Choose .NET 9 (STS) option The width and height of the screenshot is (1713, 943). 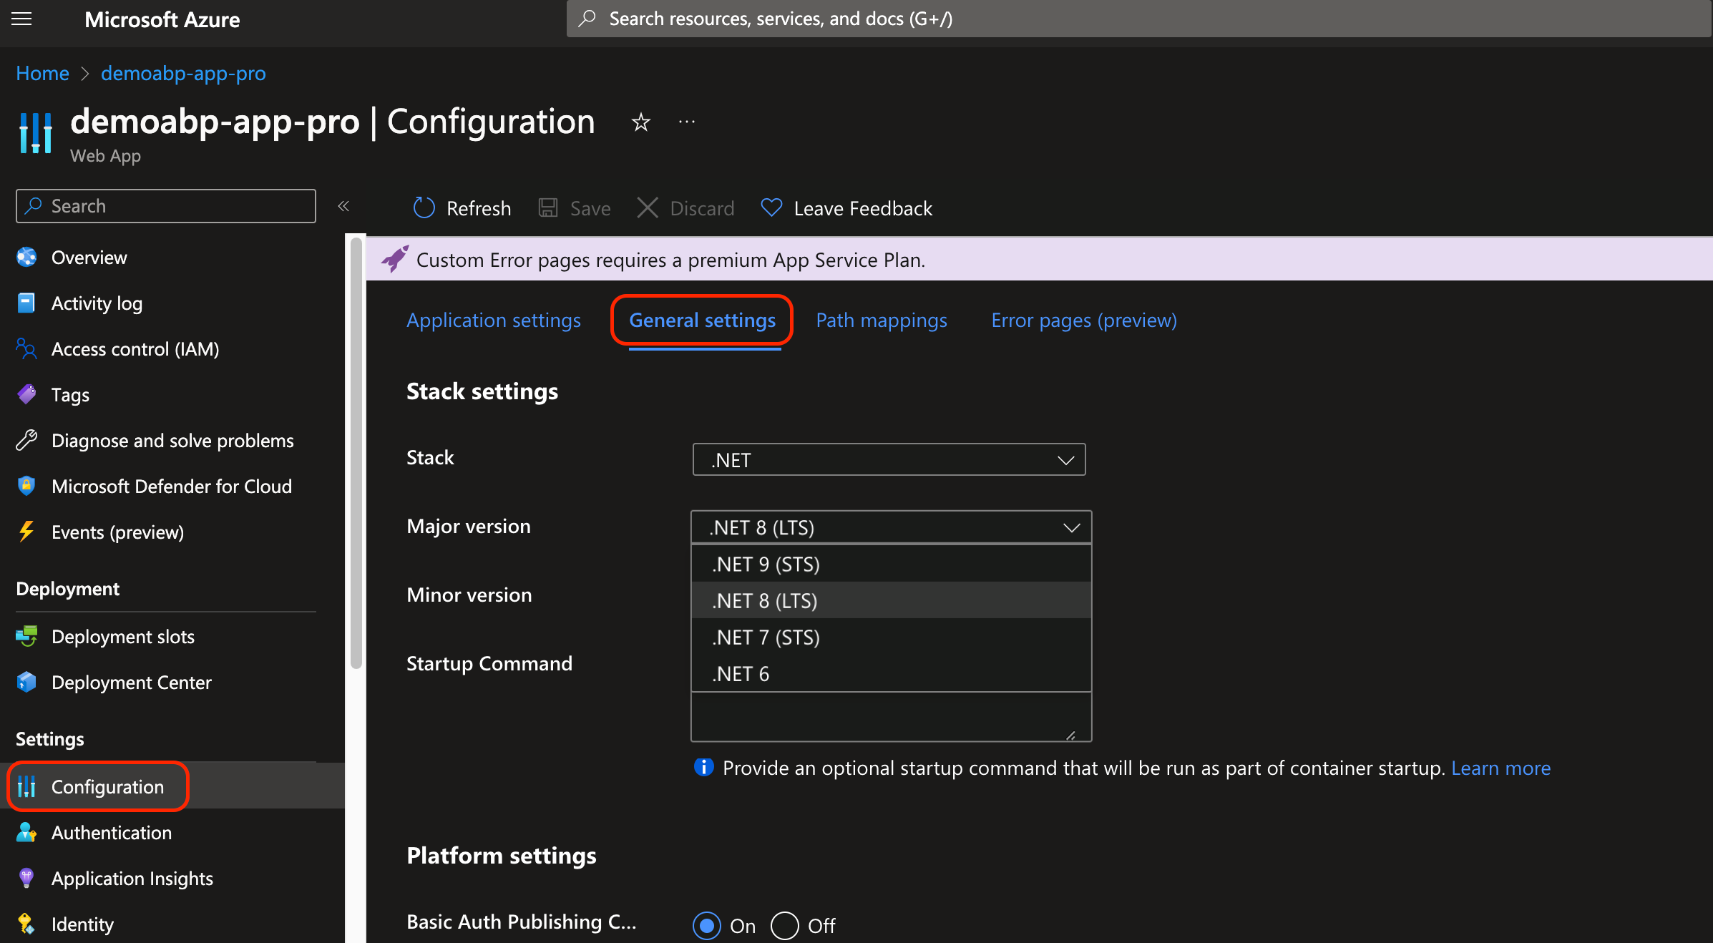coord(766,565)
